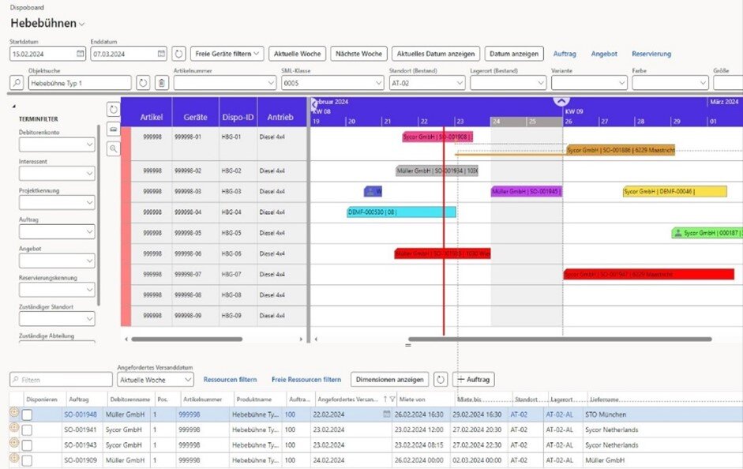
Task: Click the refresh icon next to Enddatum
Action: click(x=179, y=54)
